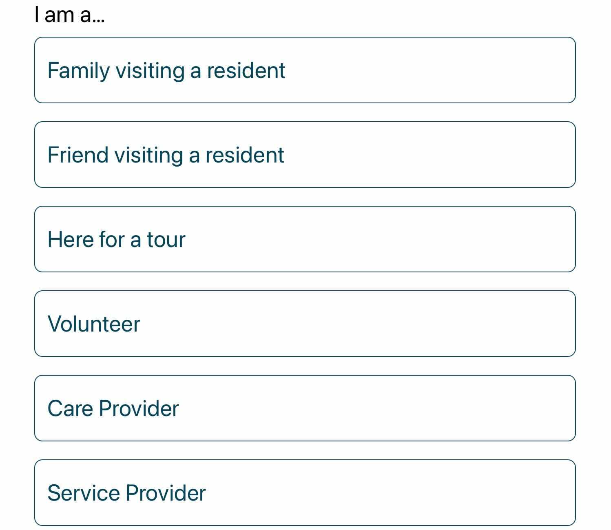Select "Family visiting a resident" option

coord(305,70)
